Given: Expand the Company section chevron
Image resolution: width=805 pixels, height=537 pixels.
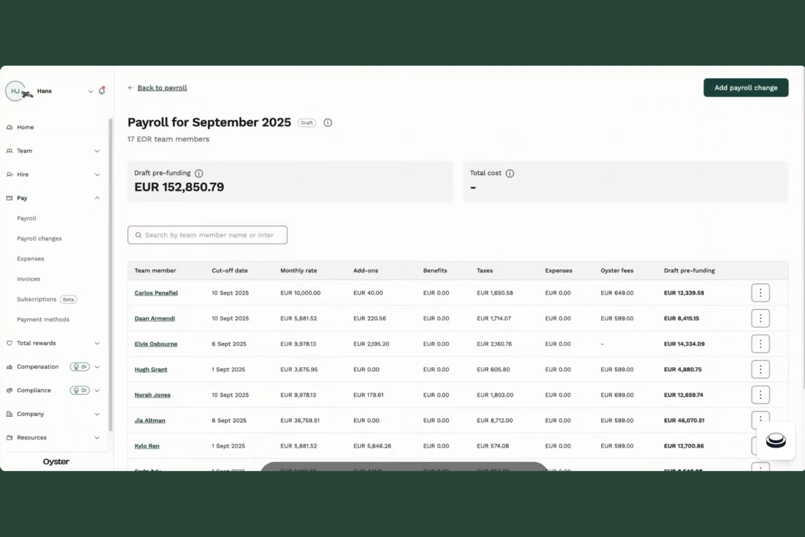Looking at the screenshot, I should click(97, 414).
